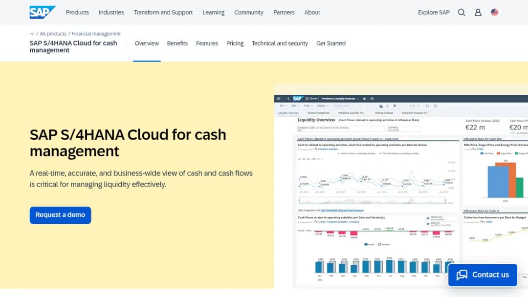Open the About menu
The width and height of the screenshot is (528, 297).
(312, 12)
